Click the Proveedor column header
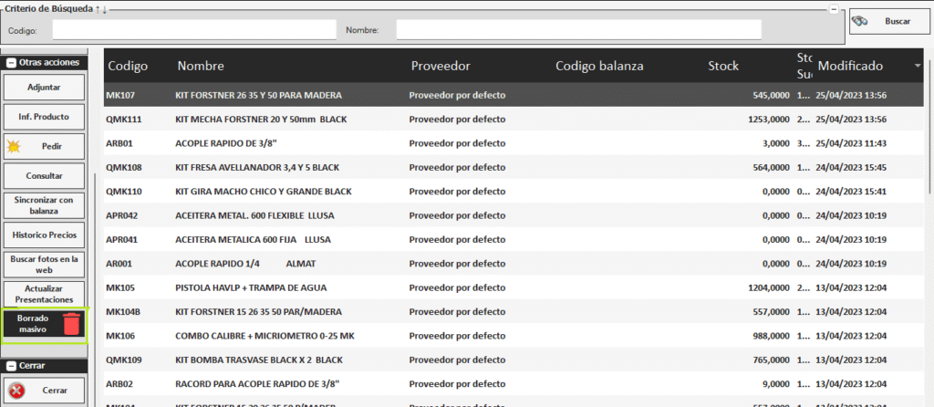 pyautogui.click(x=440, y=66)
